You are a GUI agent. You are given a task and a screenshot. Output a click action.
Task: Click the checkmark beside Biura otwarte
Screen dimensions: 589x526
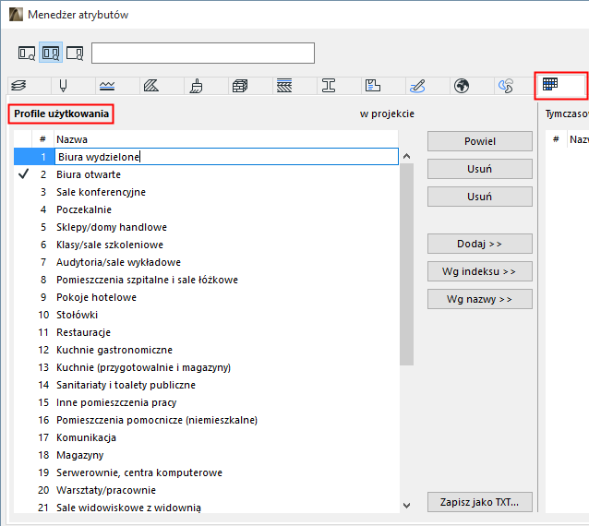click(23, 174)
